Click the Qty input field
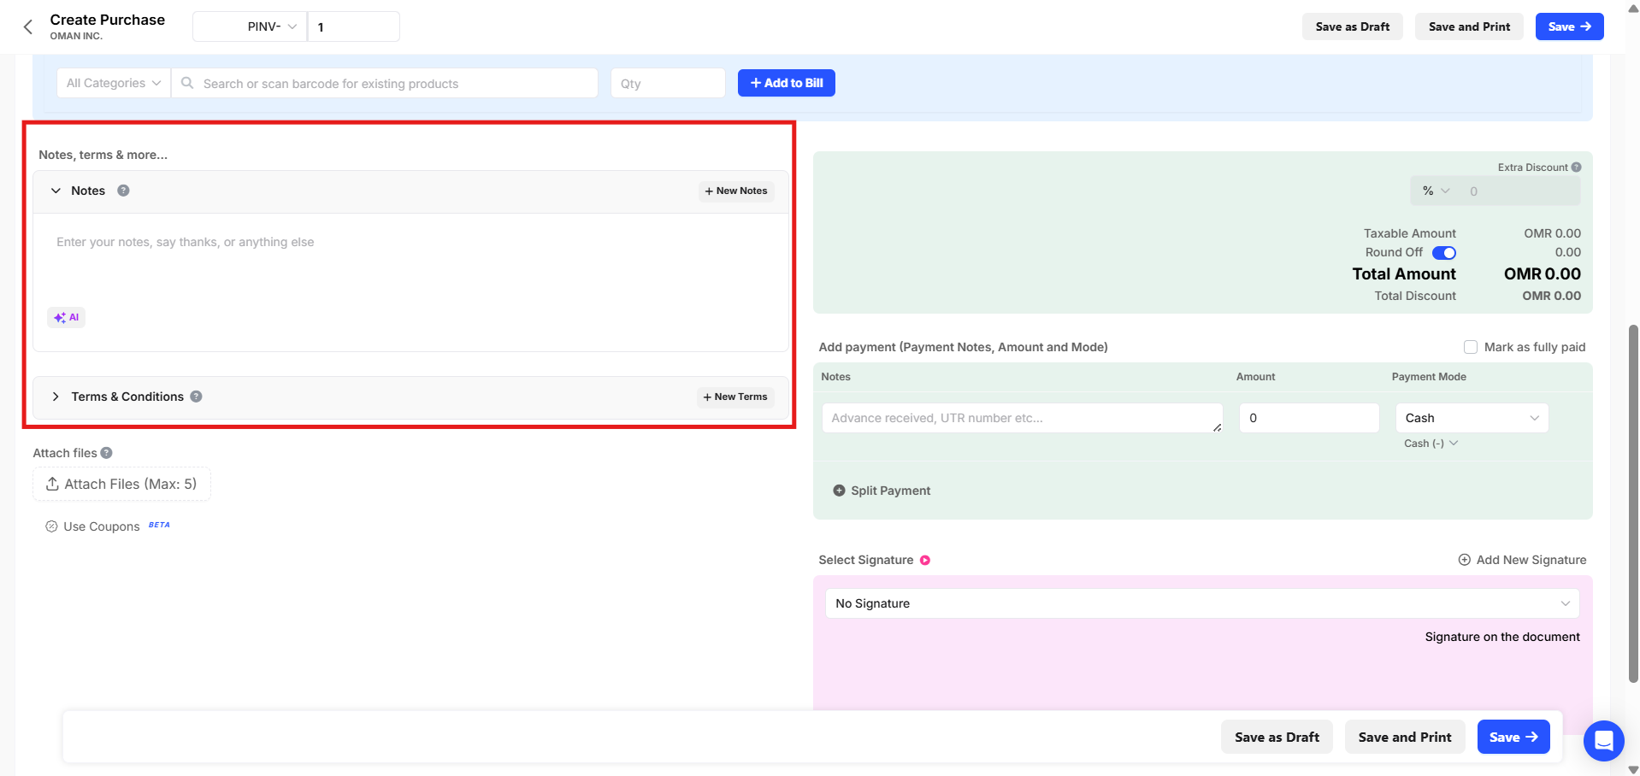Screen dimensions: 1640x776 [668, 83]
